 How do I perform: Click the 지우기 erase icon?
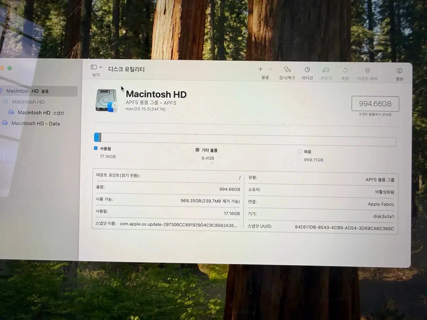[x=326, y=70]
